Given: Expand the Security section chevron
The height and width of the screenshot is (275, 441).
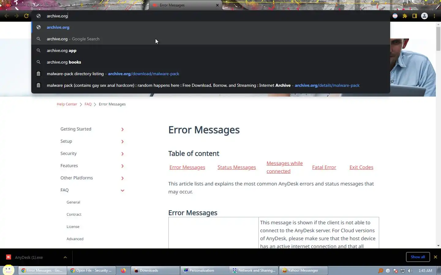Looking at the screenshot, I should [x=123, y=154].
